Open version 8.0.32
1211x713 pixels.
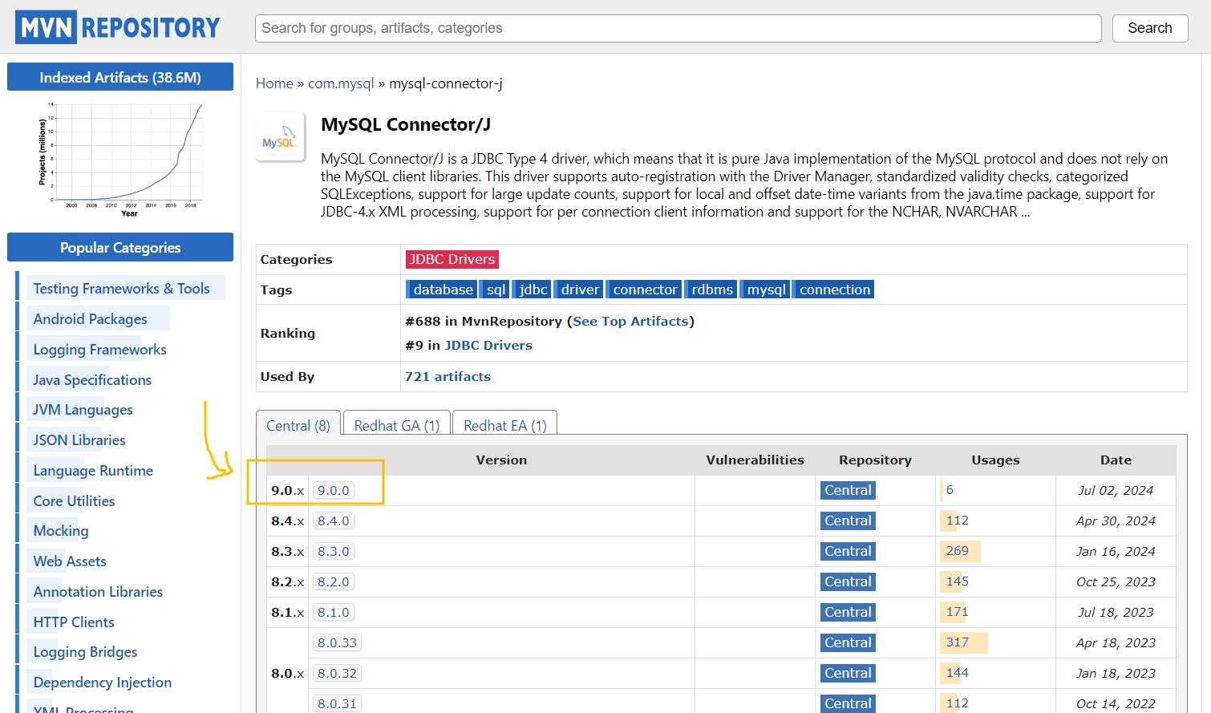(x=337, y=673)
